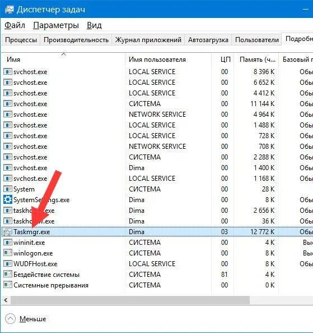Click the wininit.exe process icon
313x333 pixels.
pos(8,243)
